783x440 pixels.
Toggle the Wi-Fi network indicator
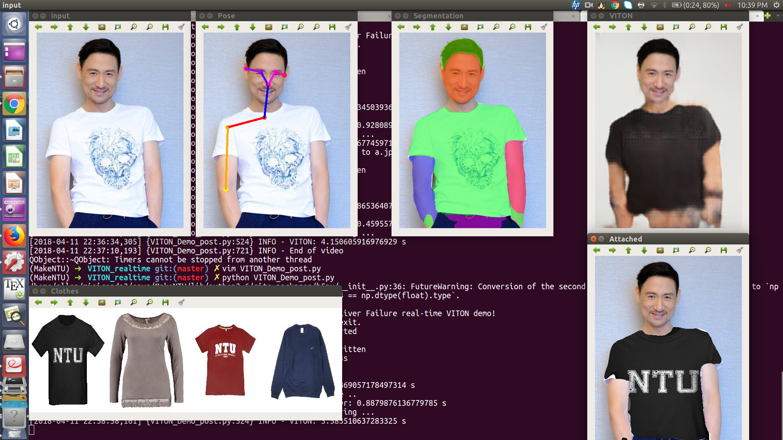pyautogui.click(x=654, y=5)
